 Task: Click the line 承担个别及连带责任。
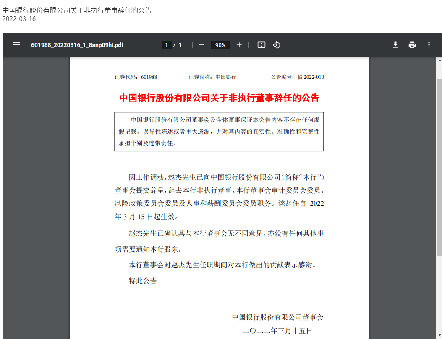[147, 143]
